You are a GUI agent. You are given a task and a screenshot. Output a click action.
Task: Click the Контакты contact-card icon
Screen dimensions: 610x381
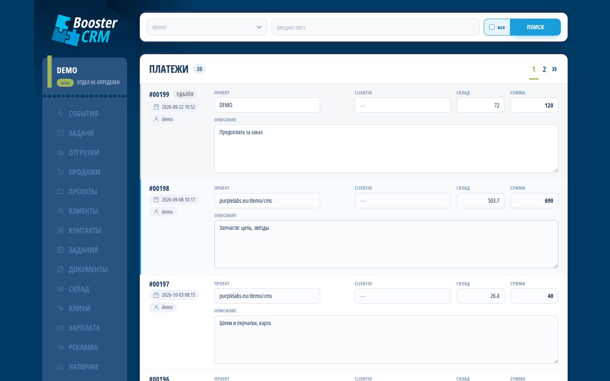point(61,230)
